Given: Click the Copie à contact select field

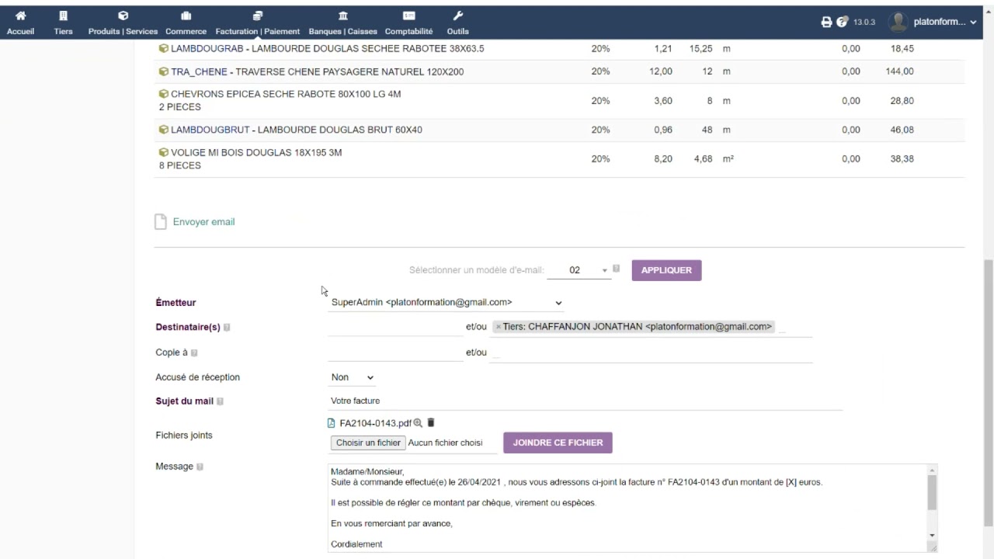Looking at the screenshot, I should [x=651, y=352].
